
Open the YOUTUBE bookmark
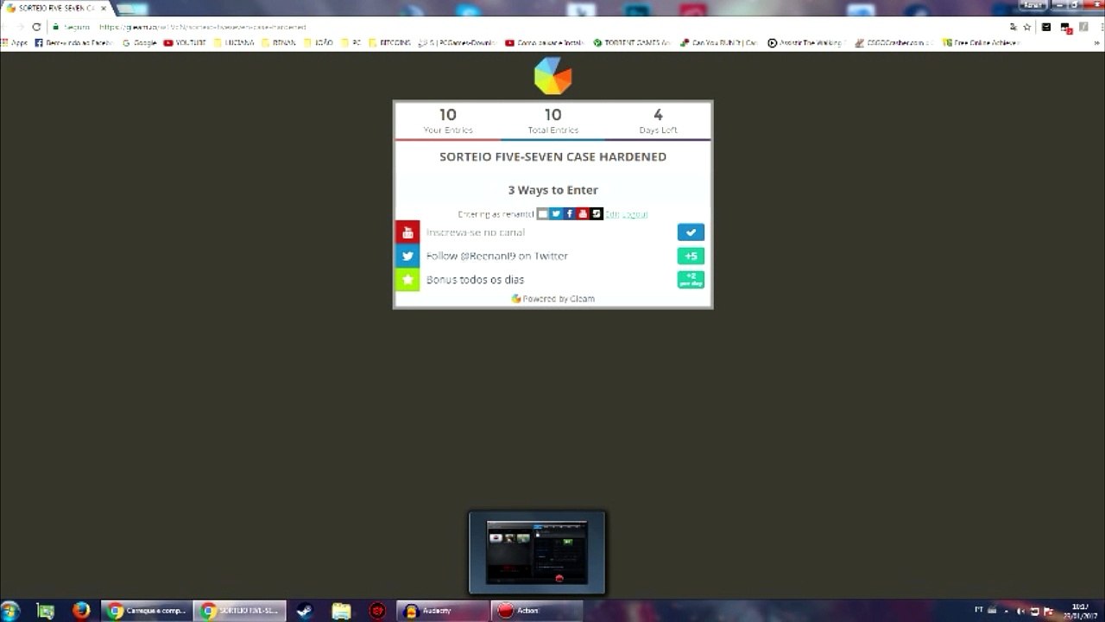point(185,42)
